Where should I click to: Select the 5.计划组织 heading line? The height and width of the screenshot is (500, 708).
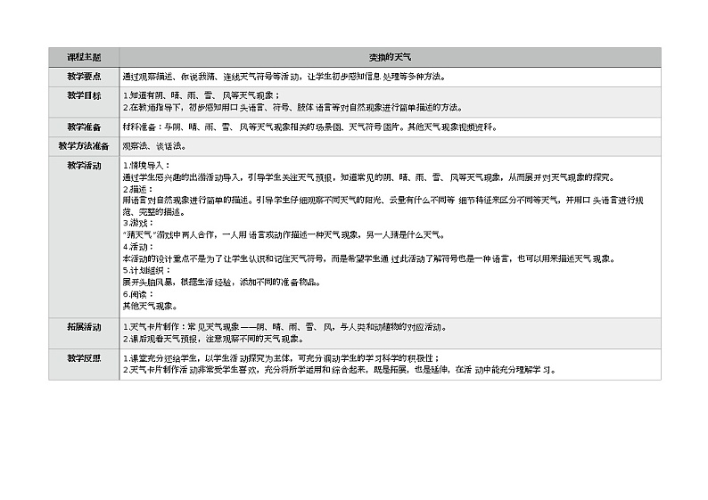tap(144, 270)
